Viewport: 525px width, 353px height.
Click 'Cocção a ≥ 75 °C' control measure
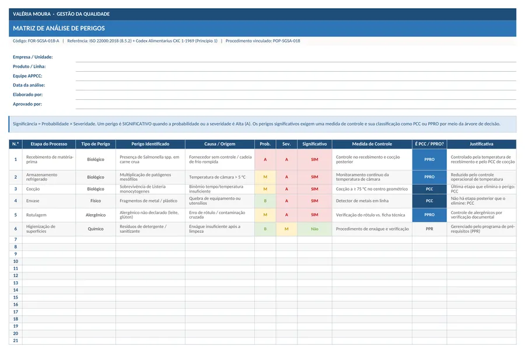click(372, 189)
